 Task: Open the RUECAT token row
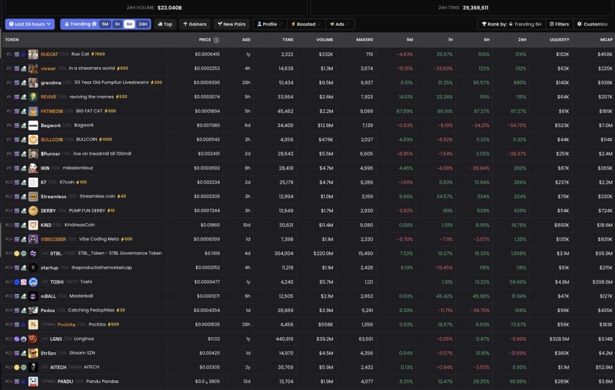pyautogui.click(x=50, y=54)
